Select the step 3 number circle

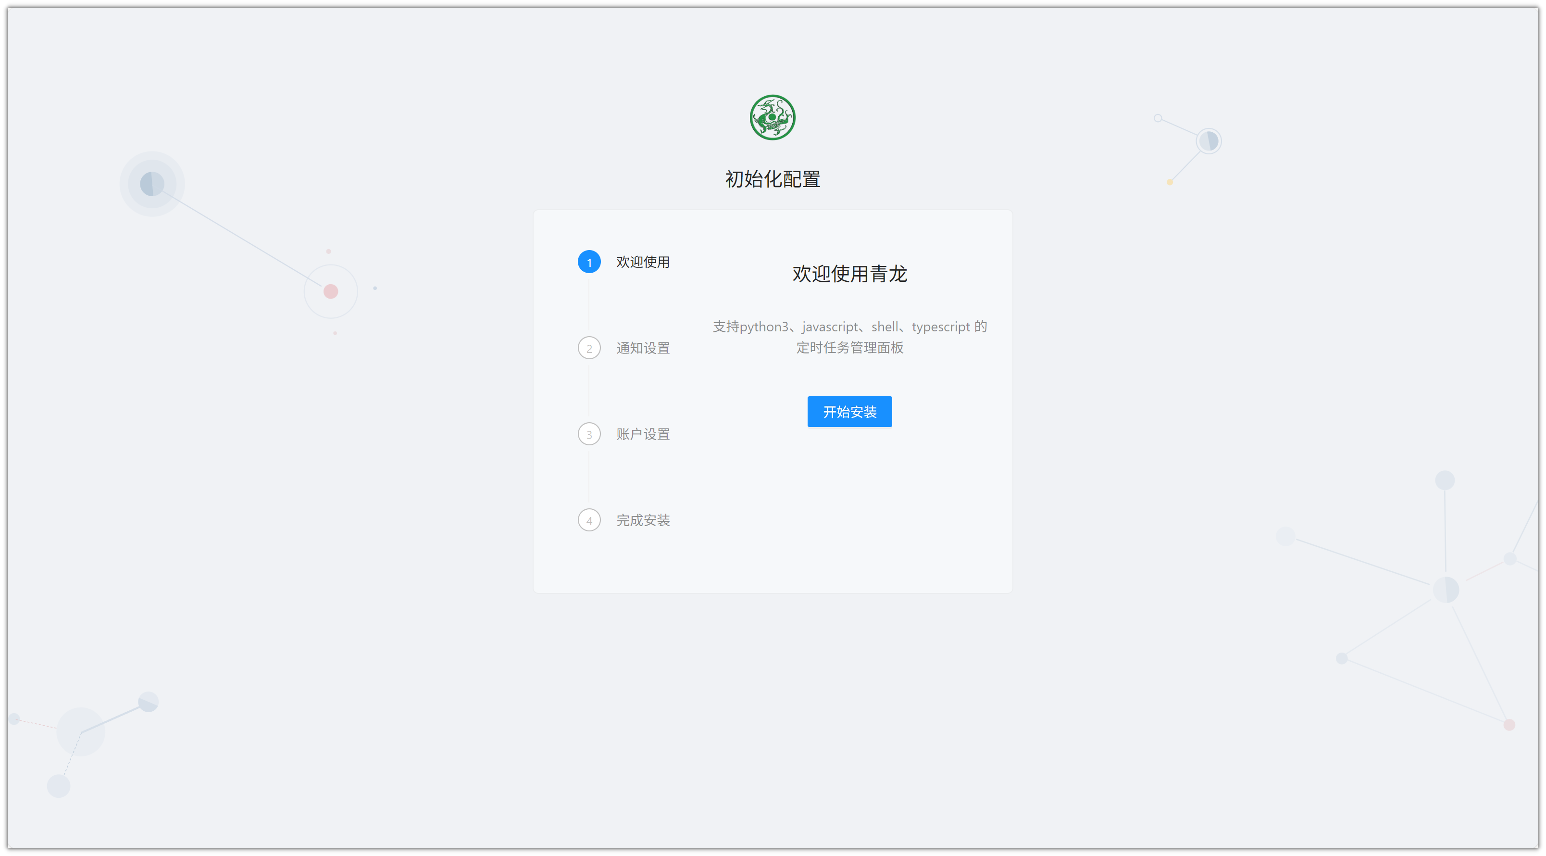[x=589, y=434]
